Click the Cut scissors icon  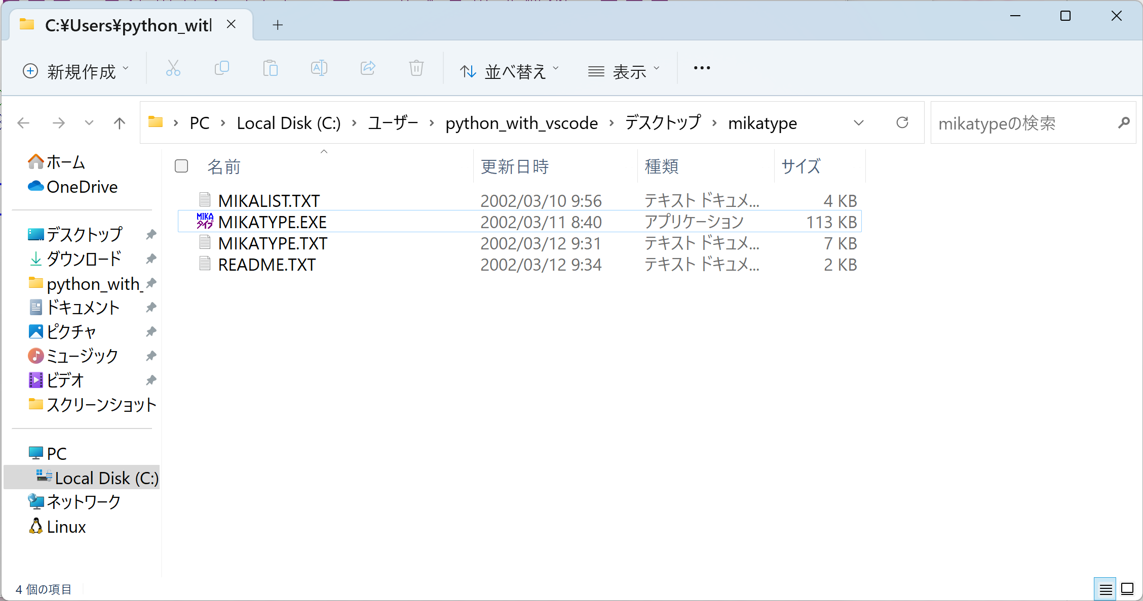click(173, 68)
